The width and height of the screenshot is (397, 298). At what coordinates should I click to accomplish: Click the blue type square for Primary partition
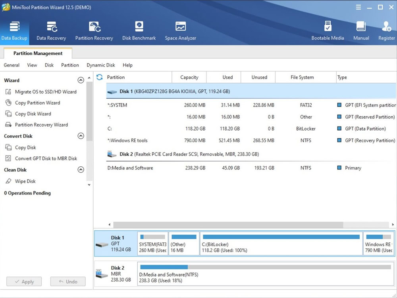[x=339, y=168]
